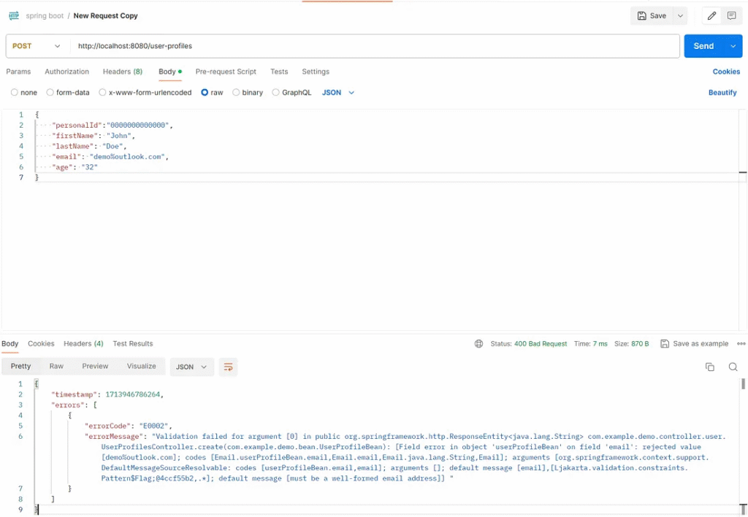Open the comments icon in the header

tap(731, 16)
